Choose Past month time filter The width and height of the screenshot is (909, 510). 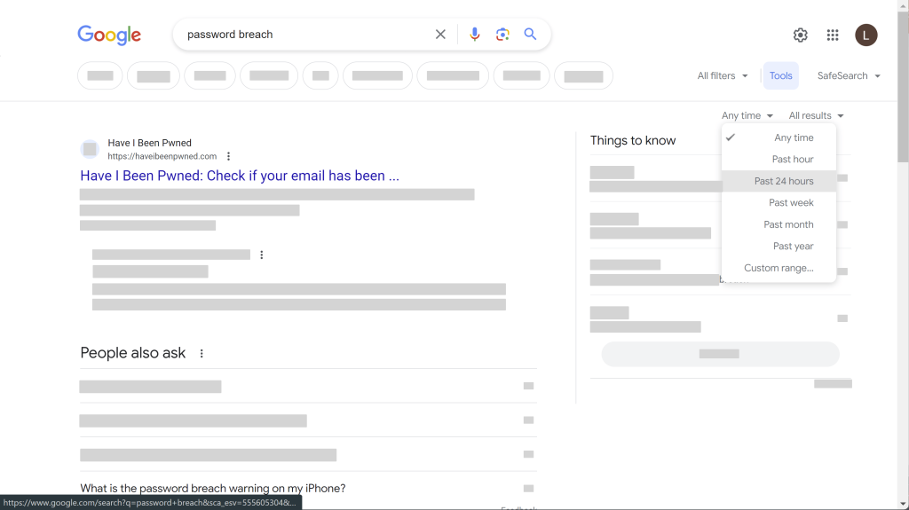pyautogui.click(x=779, y=224)
